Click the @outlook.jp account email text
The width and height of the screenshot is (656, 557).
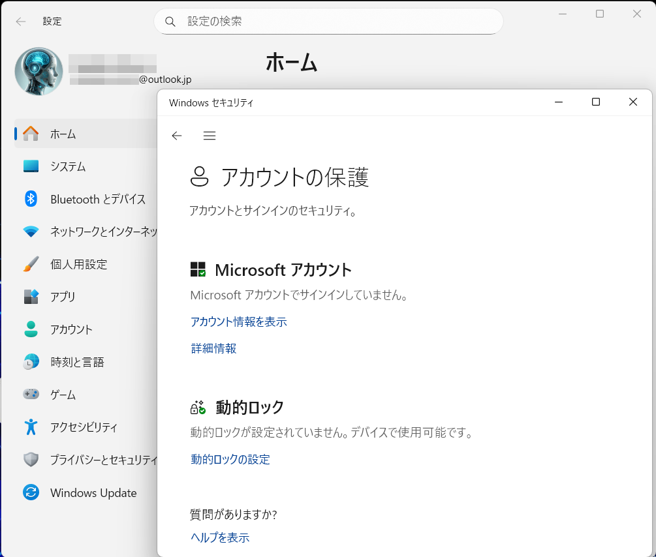(x=165, y=80)
